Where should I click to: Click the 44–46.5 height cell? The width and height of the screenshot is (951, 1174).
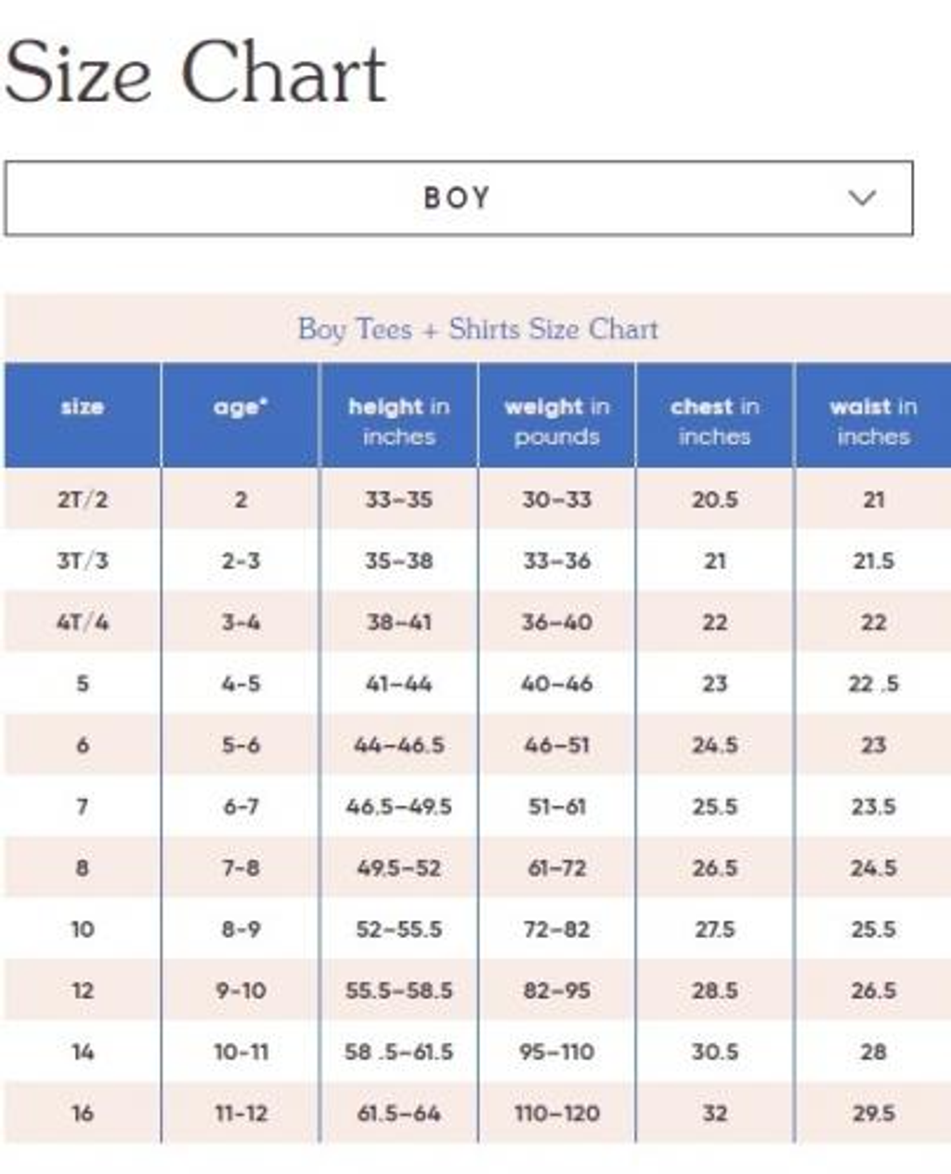(398, 745)
